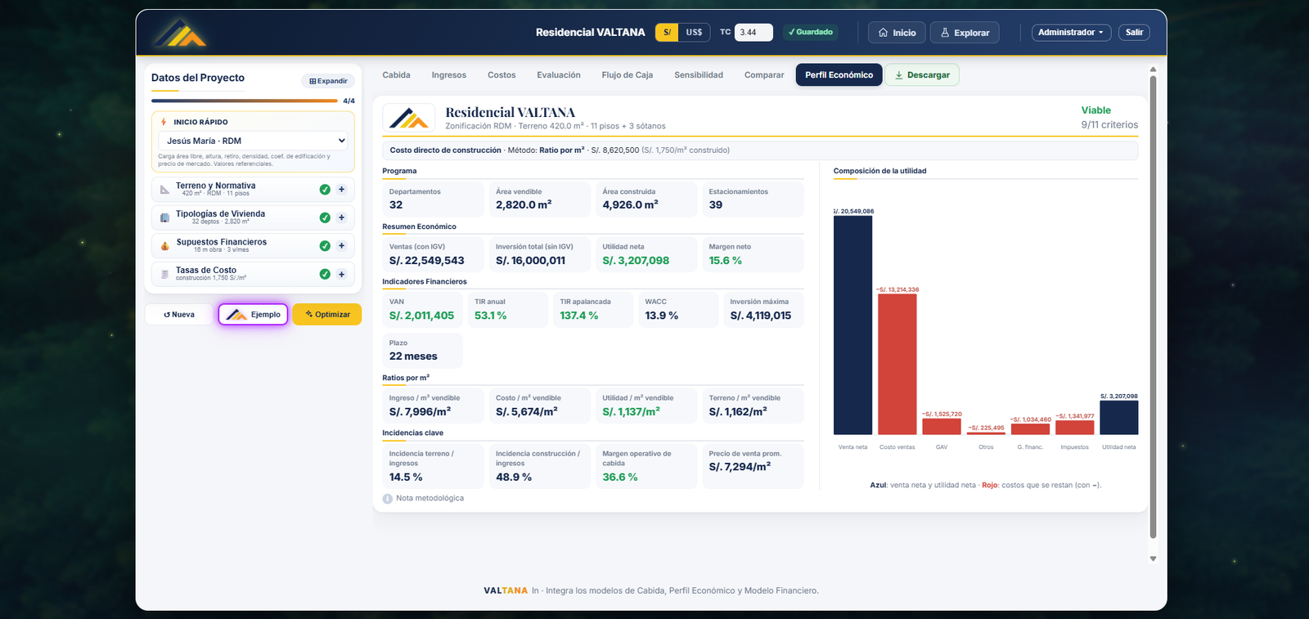Click the Viable status label
The image size is (1309, 619).
[x=1095, y=110]
